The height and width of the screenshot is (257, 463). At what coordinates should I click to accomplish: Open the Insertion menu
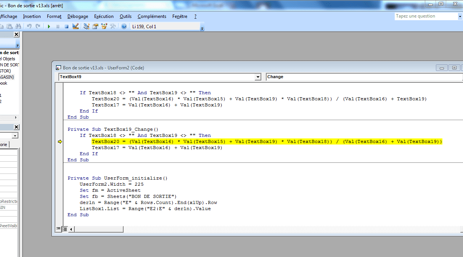32,16
